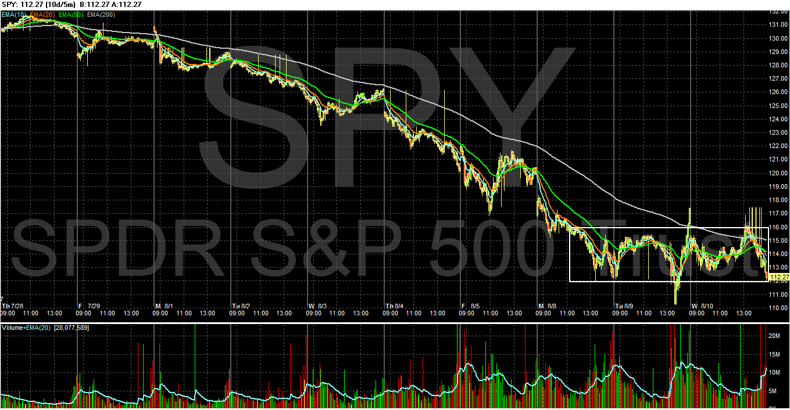
Task: Click the 126.00 price axis label
Action: 780,92
